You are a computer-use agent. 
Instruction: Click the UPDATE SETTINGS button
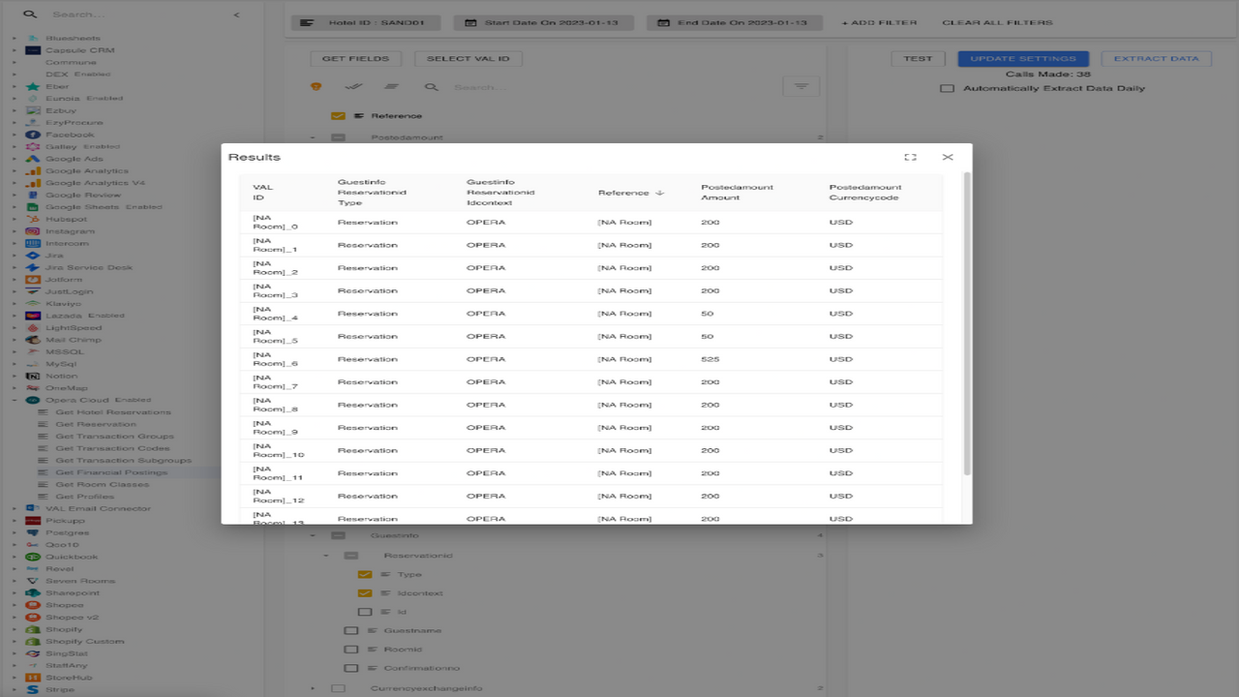1023,59
